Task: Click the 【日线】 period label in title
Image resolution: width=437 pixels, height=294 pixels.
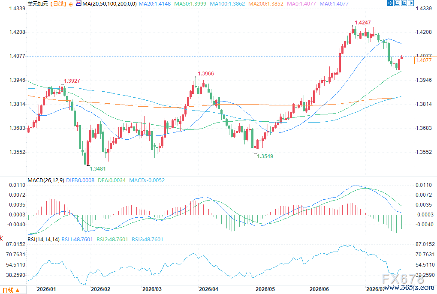Action: (x=58, y=3)
